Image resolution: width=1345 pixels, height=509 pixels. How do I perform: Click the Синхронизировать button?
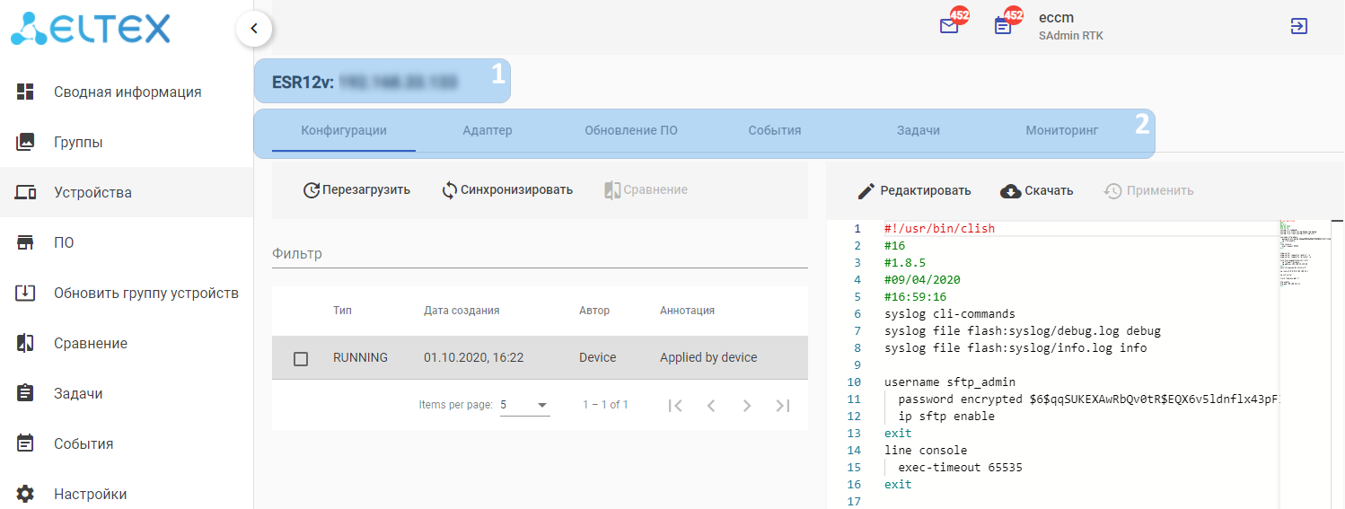(x=507, y=189)
